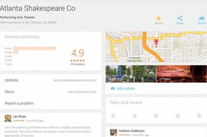Rate three stars in Rate and review

pos(156,116)
